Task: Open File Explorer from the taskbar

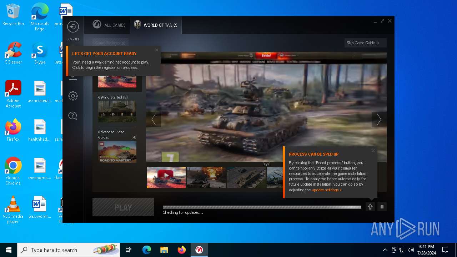Action: tap(164, 250)
